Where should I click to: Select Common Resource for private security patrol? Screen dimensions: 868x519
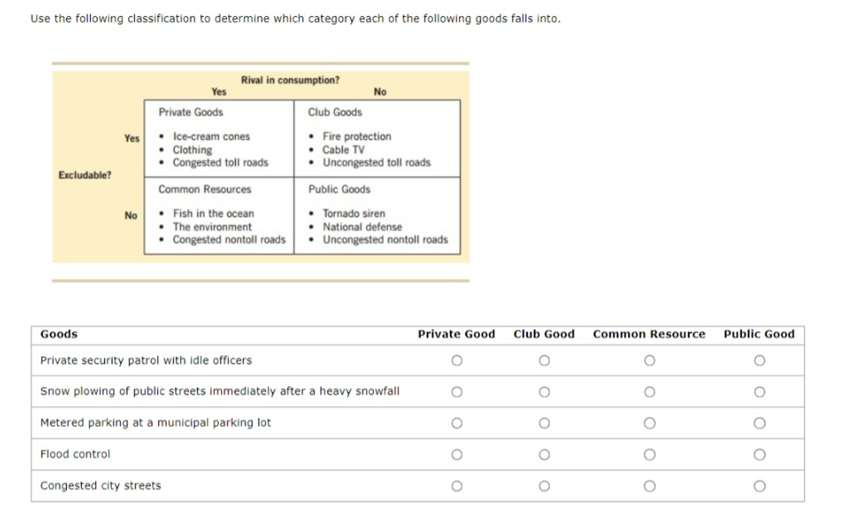[x=650, y=360]
